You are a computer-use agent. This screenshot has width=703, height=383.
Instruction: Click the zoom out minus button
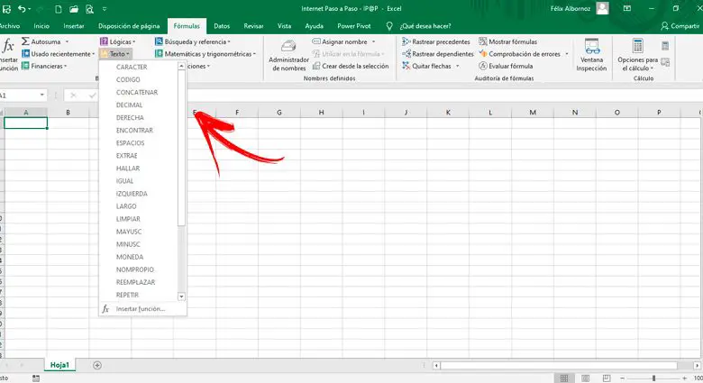[x=622, y=378]
